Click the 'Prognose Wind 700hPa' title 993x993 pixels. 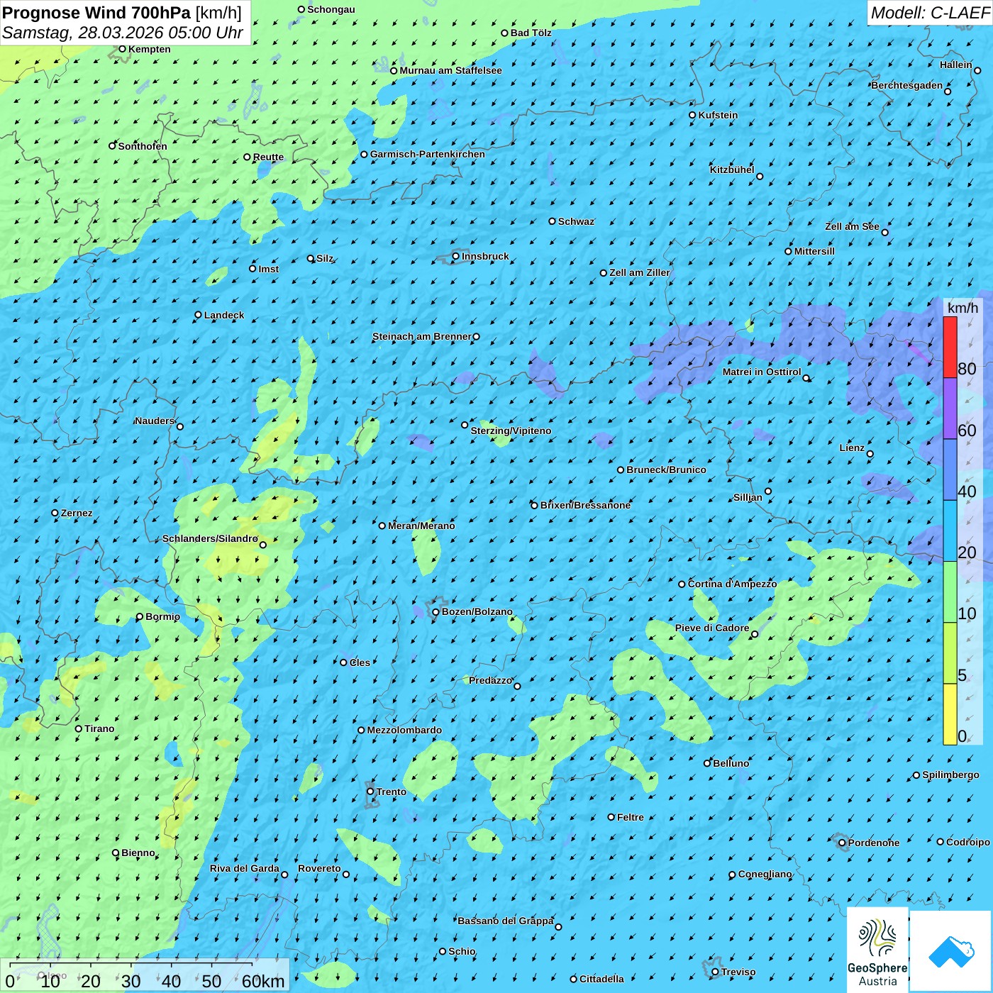pyautogui.click(x=96, y=12)
